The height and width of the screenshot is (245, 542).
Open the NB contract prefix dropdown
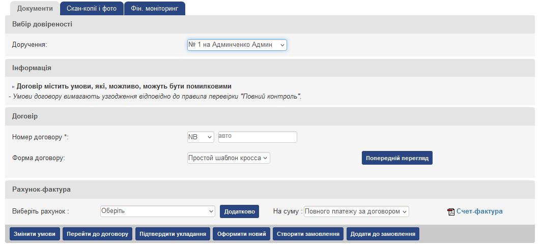click(x=201, y=137)
